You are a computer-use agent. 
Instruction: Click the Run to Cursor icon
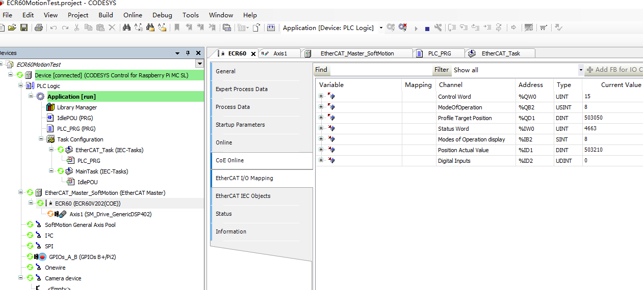pos(487,27)
